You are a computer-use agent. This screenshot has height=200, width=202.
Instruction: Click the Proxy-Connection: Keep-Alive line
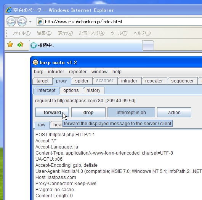pyautogui.click(x=66, y=184)
